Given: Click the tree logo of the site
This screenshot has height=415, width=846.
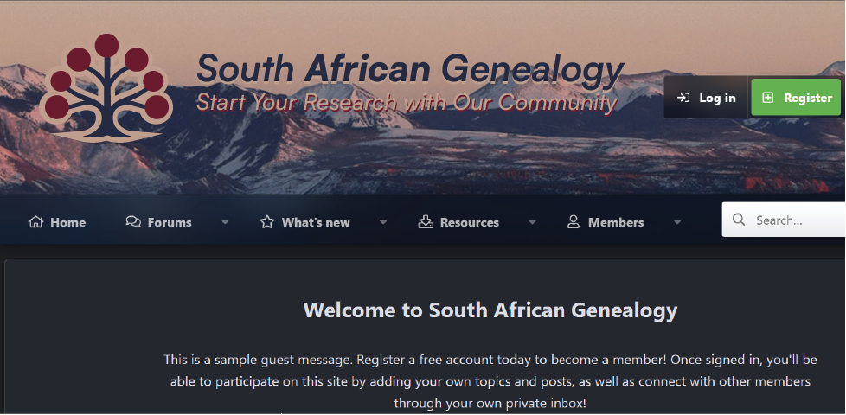Looking at the screenshot, I should [x=106, y=88].
